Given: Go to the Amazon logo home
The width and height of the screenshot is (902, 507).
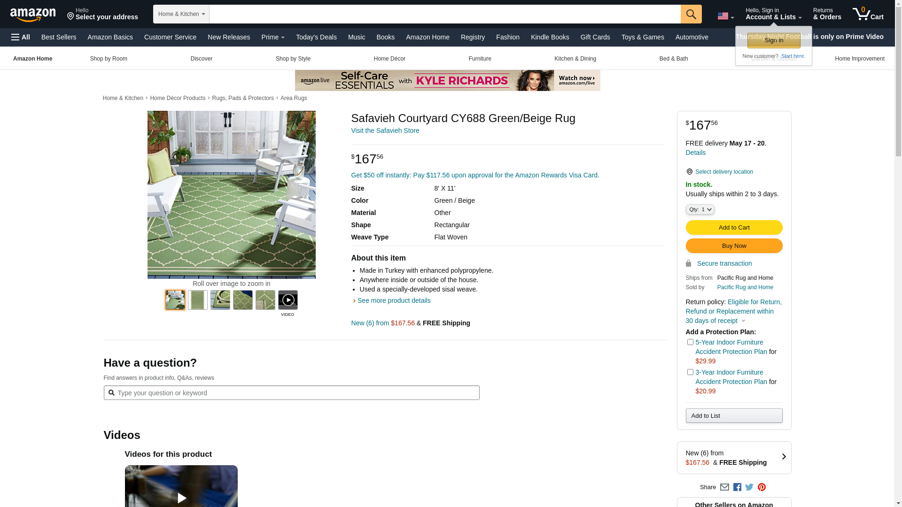Looking at the screenshot, I should (33, 15).
